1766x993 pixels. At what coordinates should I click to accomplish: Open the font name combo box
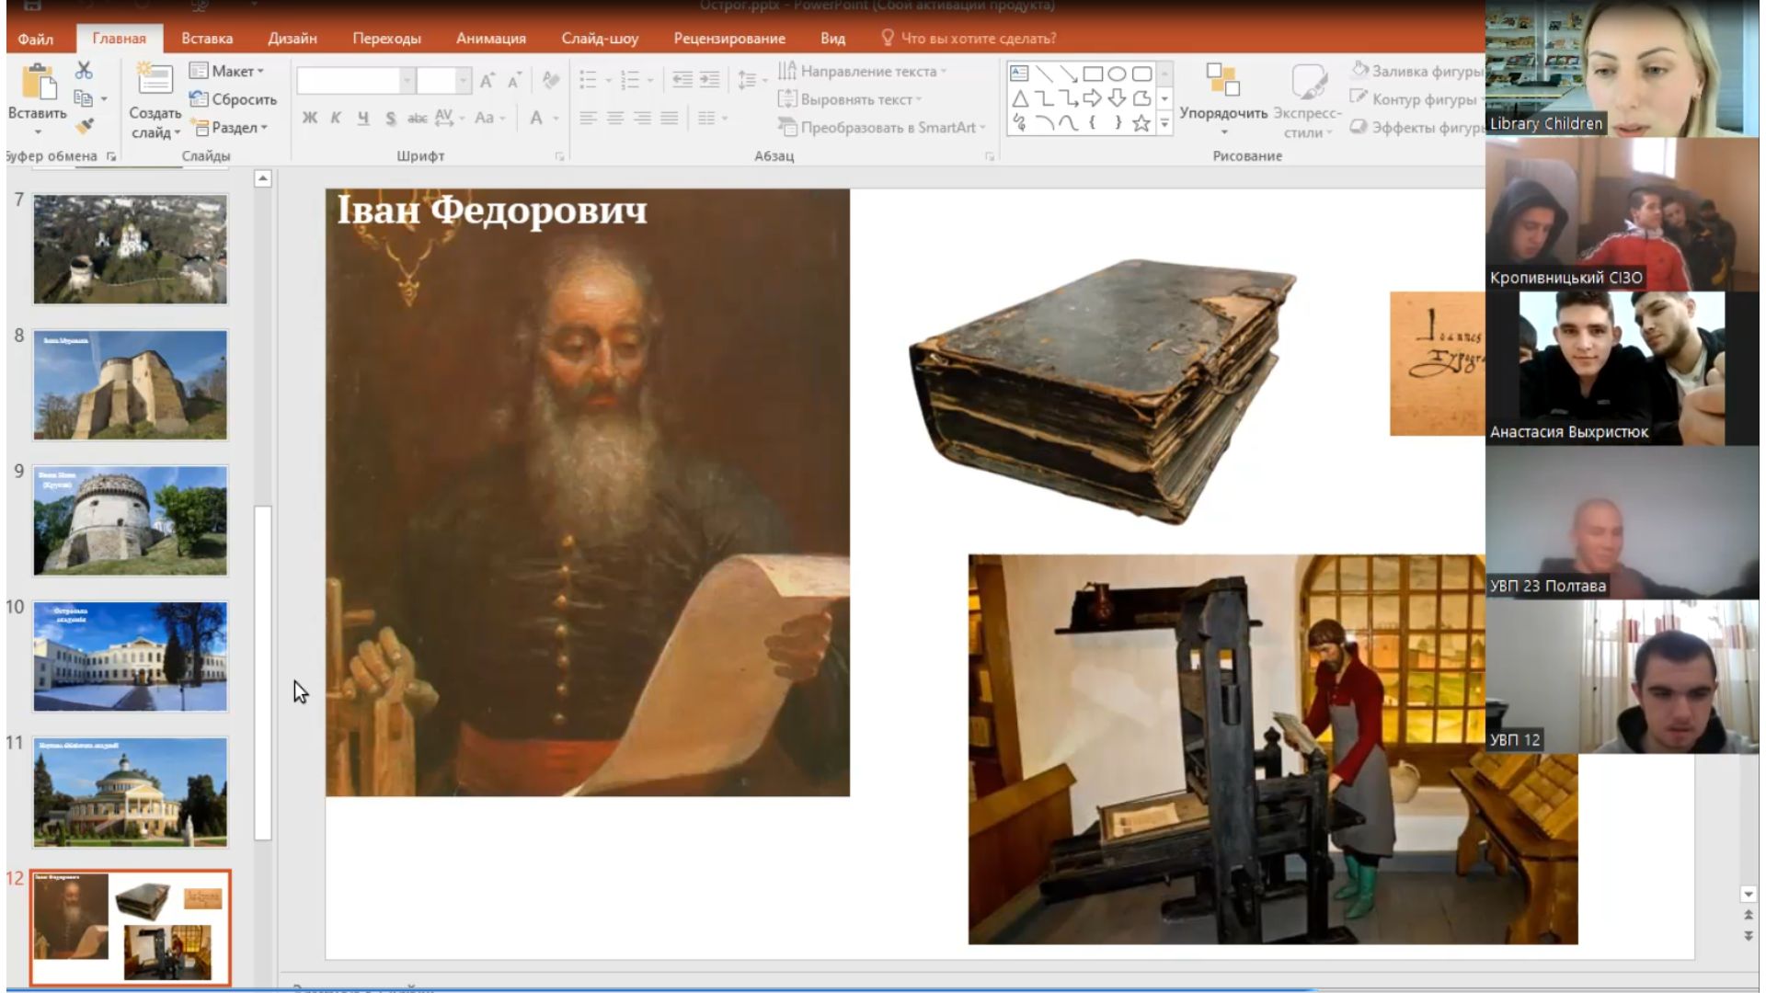pyautogui.click(x=354, y=81)
